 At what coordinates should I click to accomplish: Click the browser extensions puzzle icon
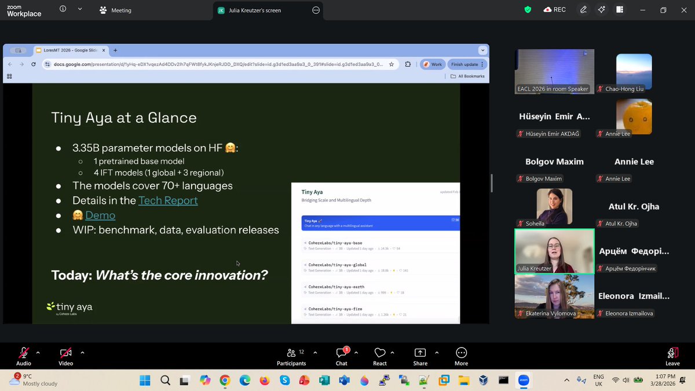[x=408, y=64]
